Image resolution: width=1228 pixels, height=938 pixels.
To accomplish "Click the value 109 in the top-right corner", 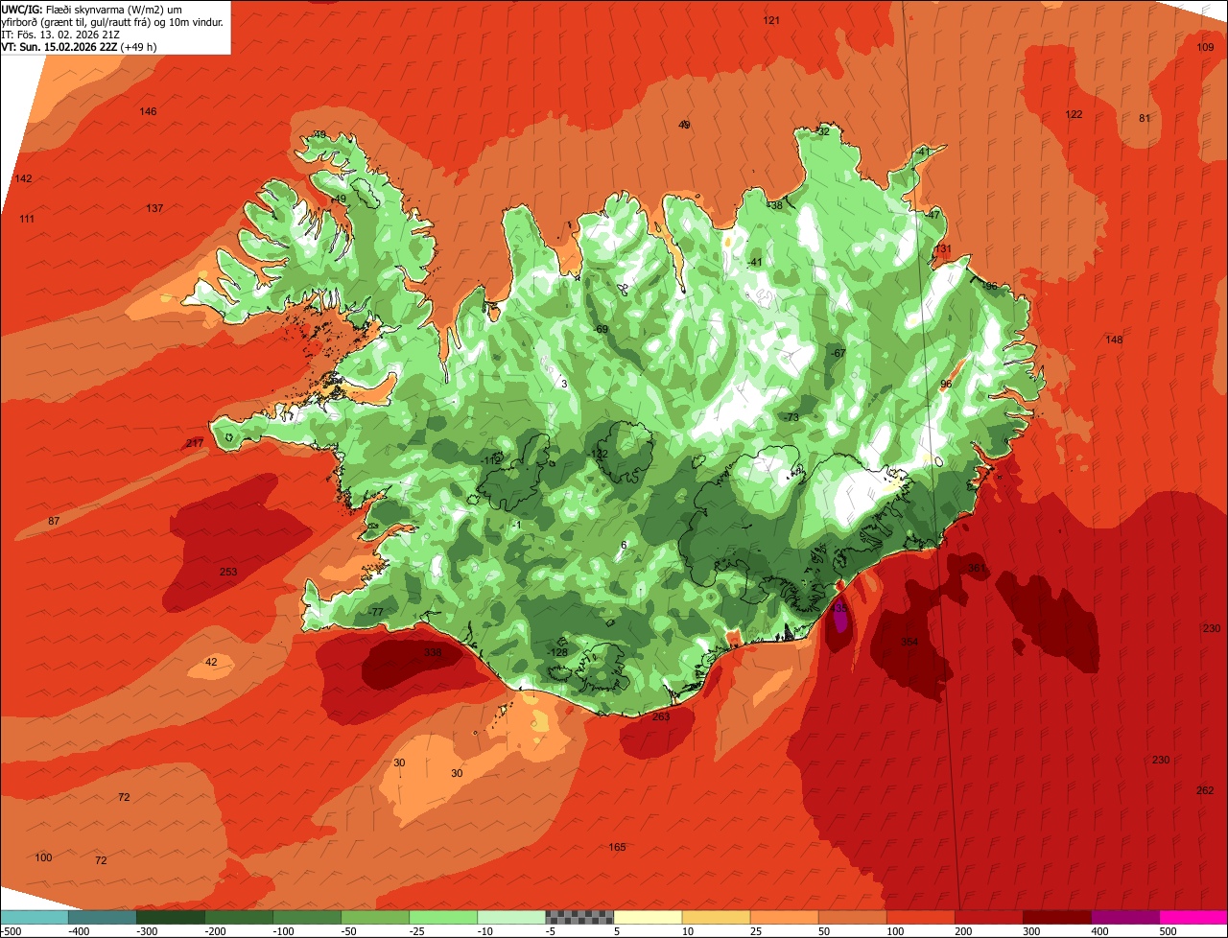I will (x=1206, y=47).
